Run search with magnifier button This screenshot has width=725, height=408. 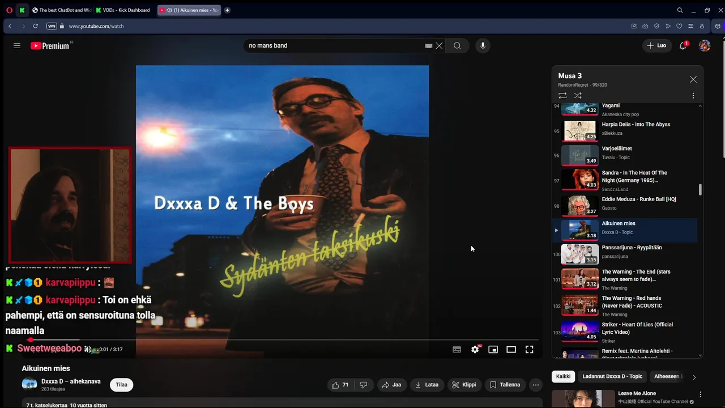coord(457,46)
